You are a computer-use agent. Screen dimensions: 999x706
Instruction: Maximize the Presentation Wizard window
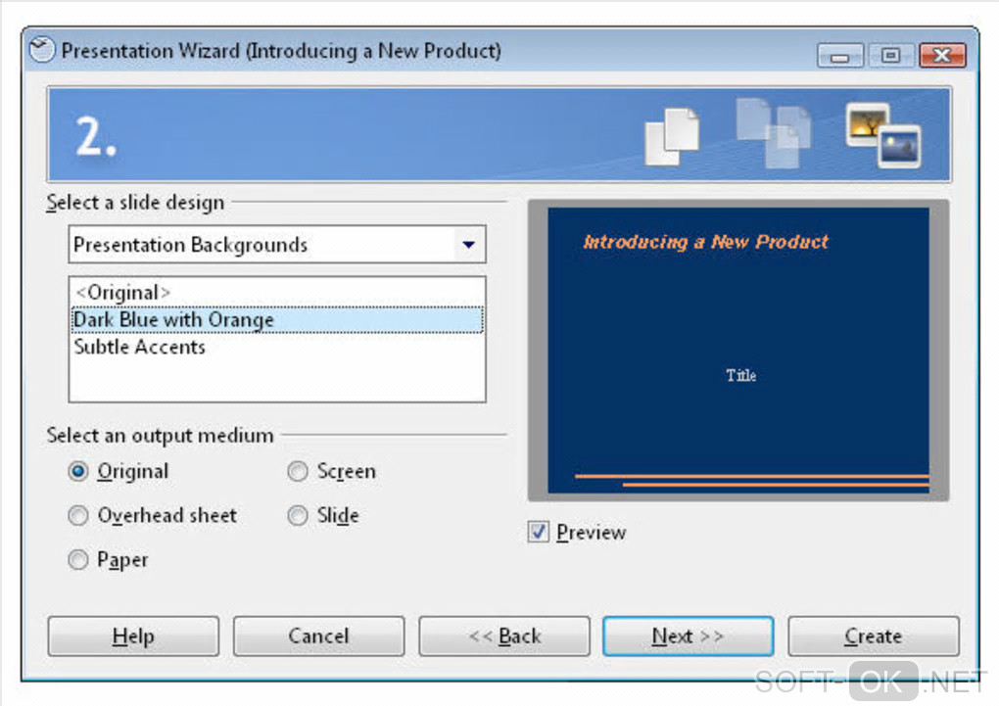(x=890, y=56)
